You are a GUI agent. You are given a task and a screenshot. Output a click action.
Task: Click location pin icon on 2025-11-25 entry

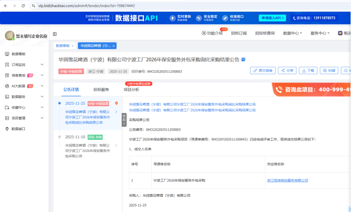pos(117,103)
